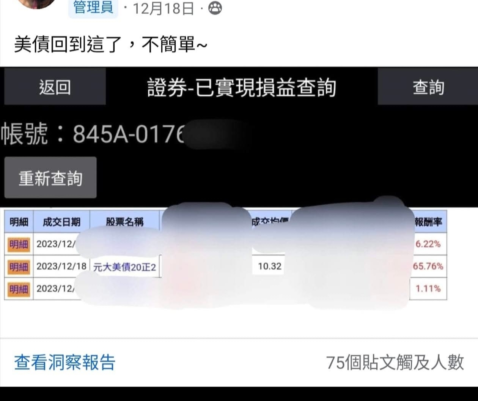Click the 12月18日 post date
Image resolution: width=478 pixels, height=401 pixels.
click(164, 8)
